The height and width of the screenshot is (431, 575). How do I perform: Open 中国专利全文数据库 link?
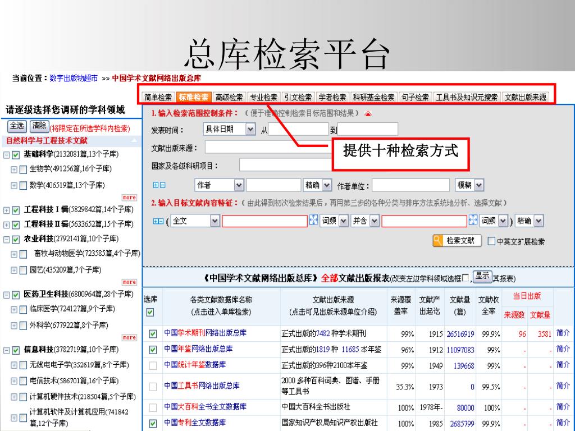[x=195, y=422]
